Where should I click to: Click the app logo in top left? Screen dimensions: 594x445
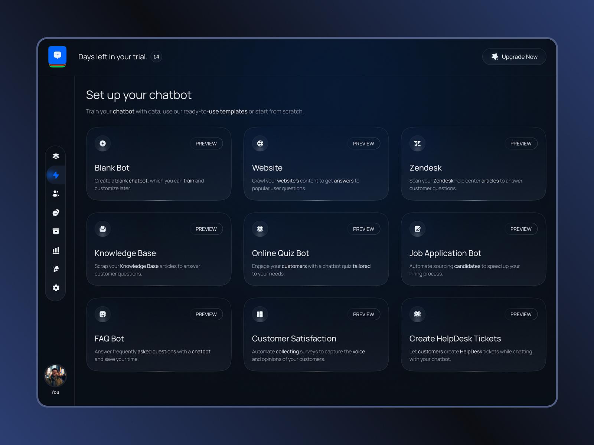(x=57, y=56)
